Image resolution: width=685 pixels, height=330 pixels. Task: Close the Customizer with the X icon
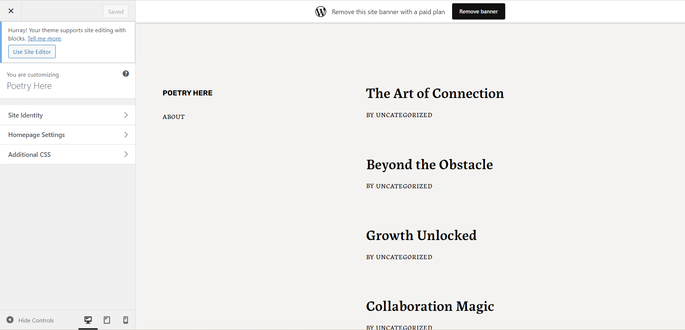point(11,11)
